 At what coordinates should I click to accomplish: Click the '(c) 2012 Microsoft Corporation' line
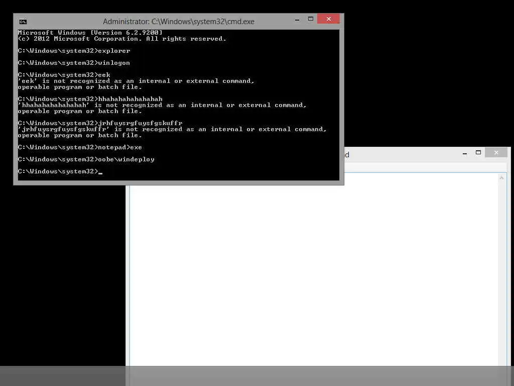(122, 39)
